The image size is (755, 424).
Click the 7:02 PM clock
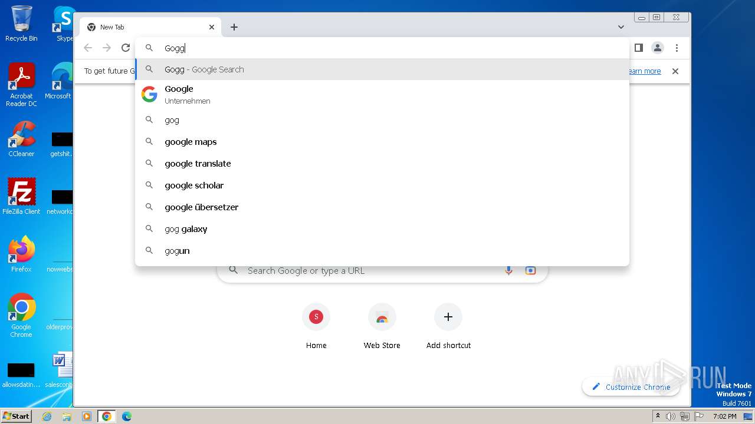coord(724,416)
